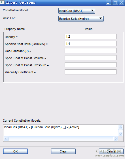Click the list's scroll up arrow
This screenshot has width=125, height=159.
120,127
